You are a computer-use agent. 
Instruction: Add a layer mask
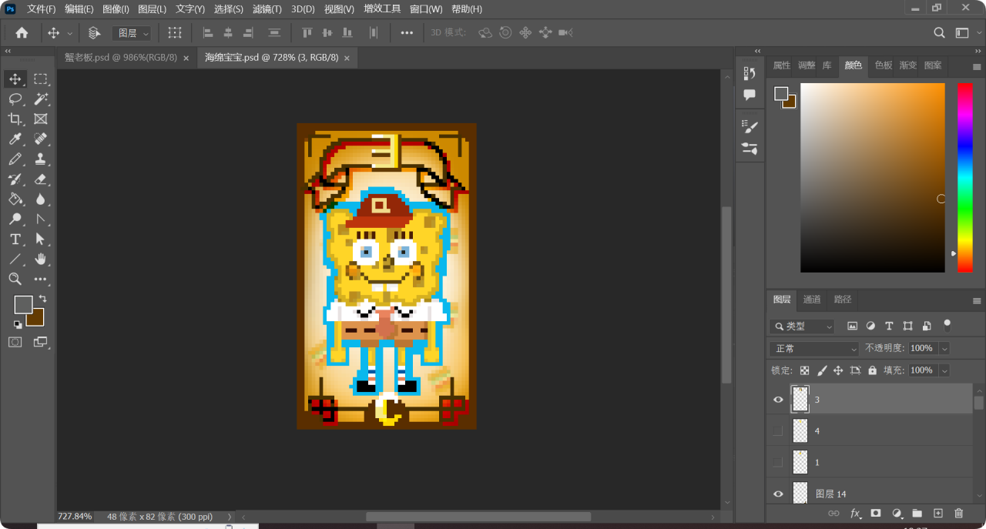(x=876, y=513)
